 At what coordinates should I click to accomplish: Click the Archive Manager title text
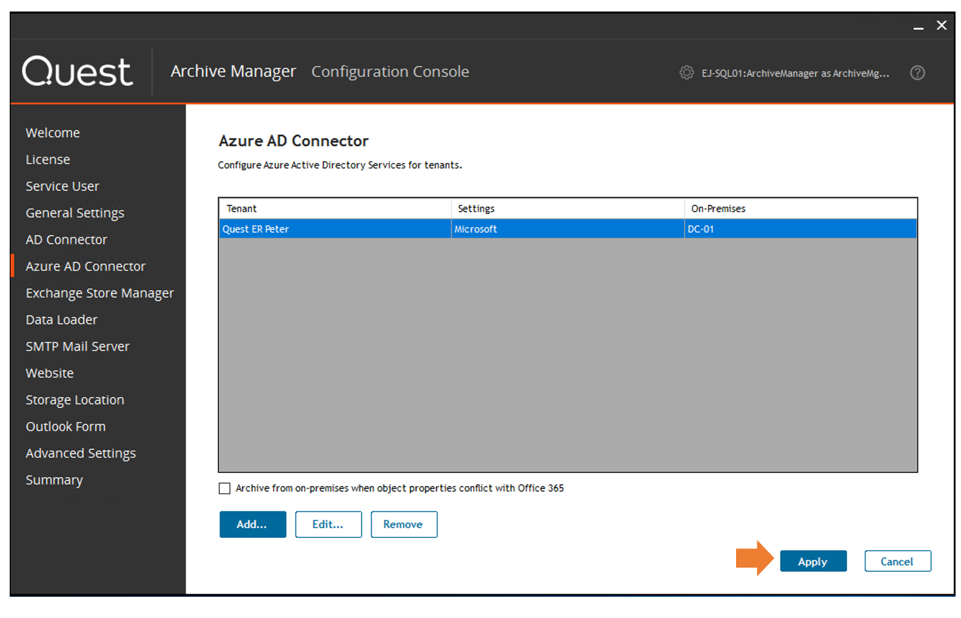233,72
